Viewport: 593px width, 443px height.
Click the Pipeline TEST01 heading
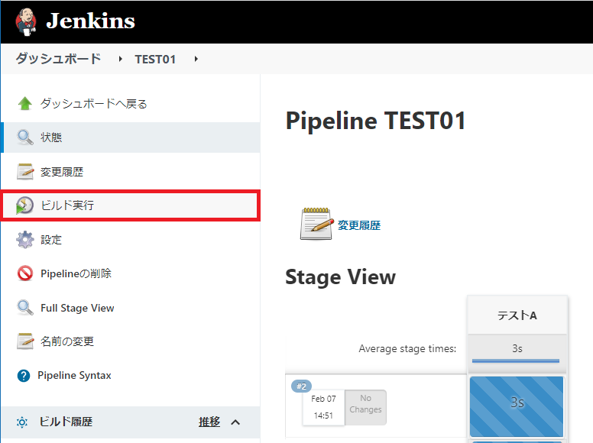pos(376,121)
